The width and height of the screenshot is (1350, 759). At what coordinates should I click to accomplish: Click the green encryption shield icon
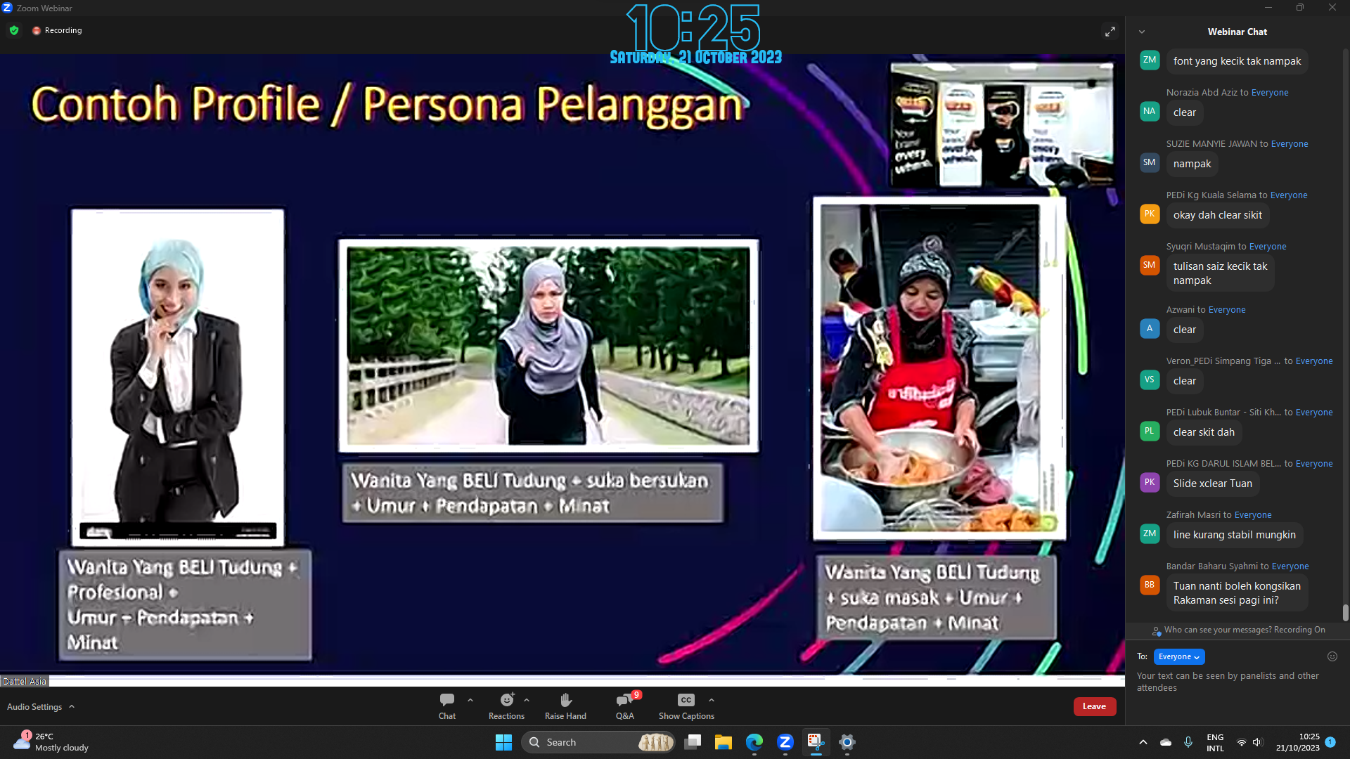14,30
